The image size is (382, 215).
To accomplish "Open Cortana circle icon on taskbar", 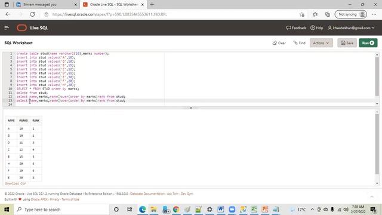I will tap(116, 210).
